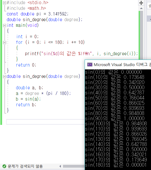Click the vertical scrollbar up arrow
The height and width of the screenshot is (170, 151).
click(x=141, y=8)
